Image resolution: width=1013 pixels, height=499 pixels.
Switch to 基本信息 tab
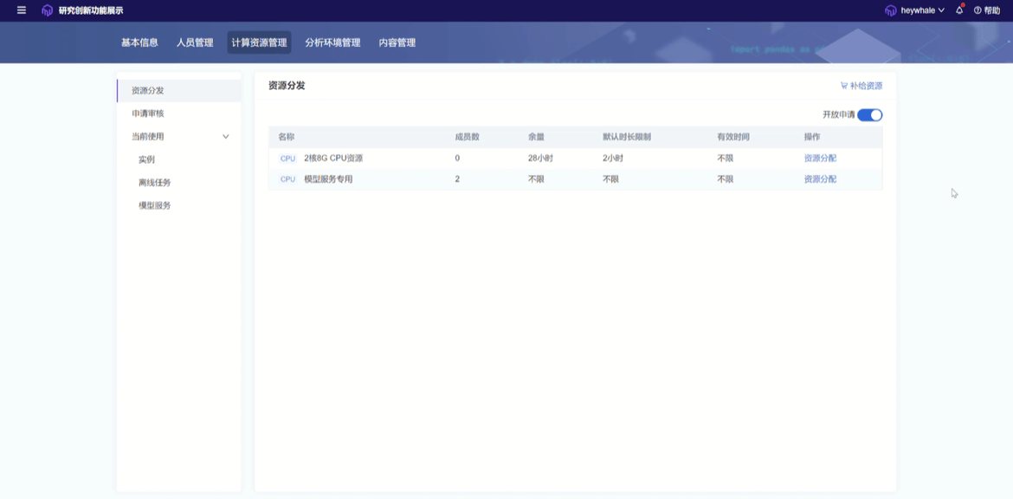[139, 42]
